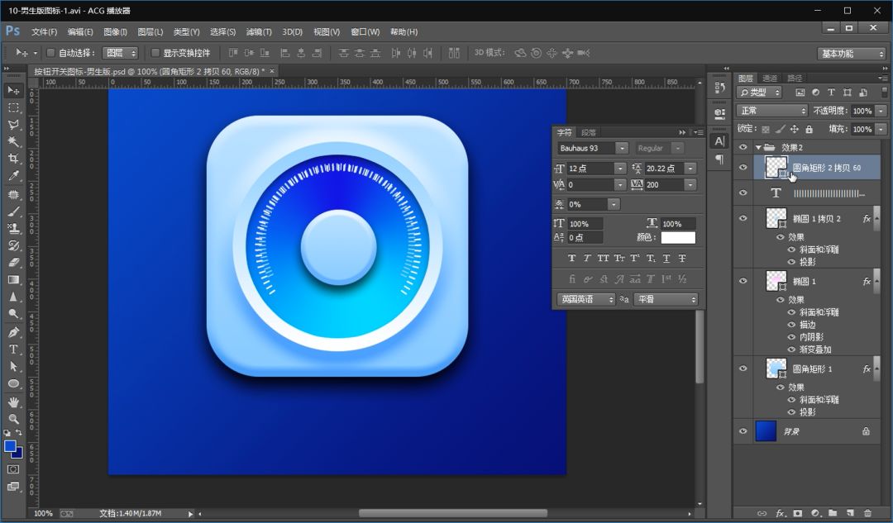
Task: Hide the 椭圆 1 layer using its eye icon
Action: 743,281
